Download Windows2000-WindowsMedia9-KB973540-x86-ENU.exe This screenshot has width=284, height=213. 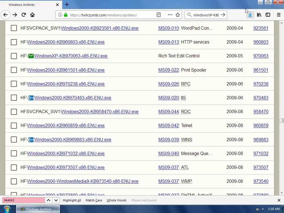coord(83,181)
